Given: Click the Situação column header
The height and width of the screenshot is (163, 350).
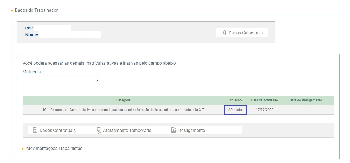Looking at the screenshot, I should click(235, 100).
